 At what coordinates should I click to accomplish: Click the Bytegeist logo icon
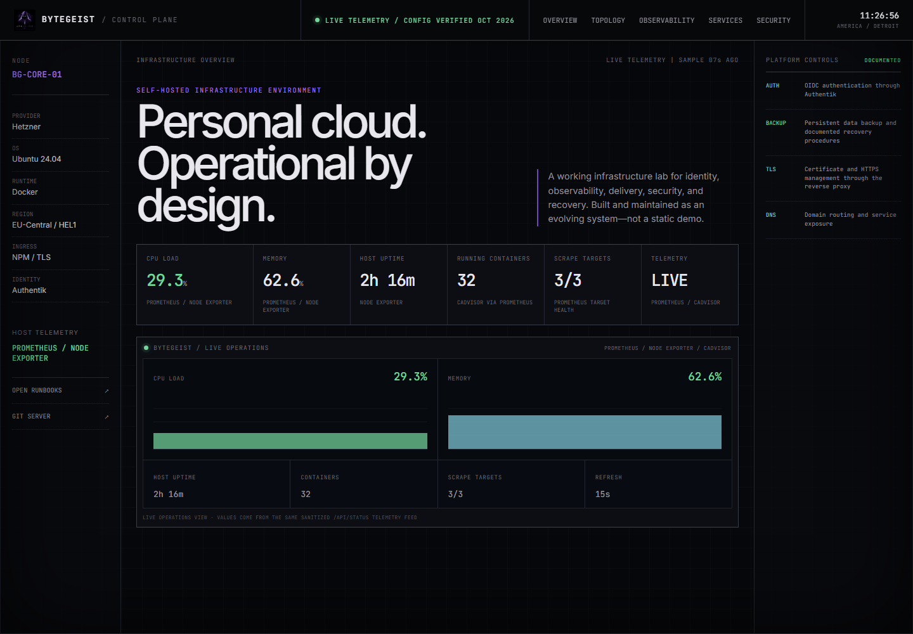pyautogui.click(x=25, y=20)
